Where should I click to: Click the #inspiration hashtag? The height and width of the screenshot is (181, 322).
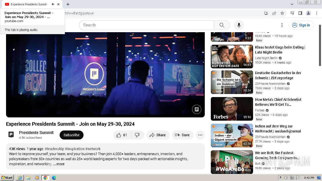(x=75, y=149)
